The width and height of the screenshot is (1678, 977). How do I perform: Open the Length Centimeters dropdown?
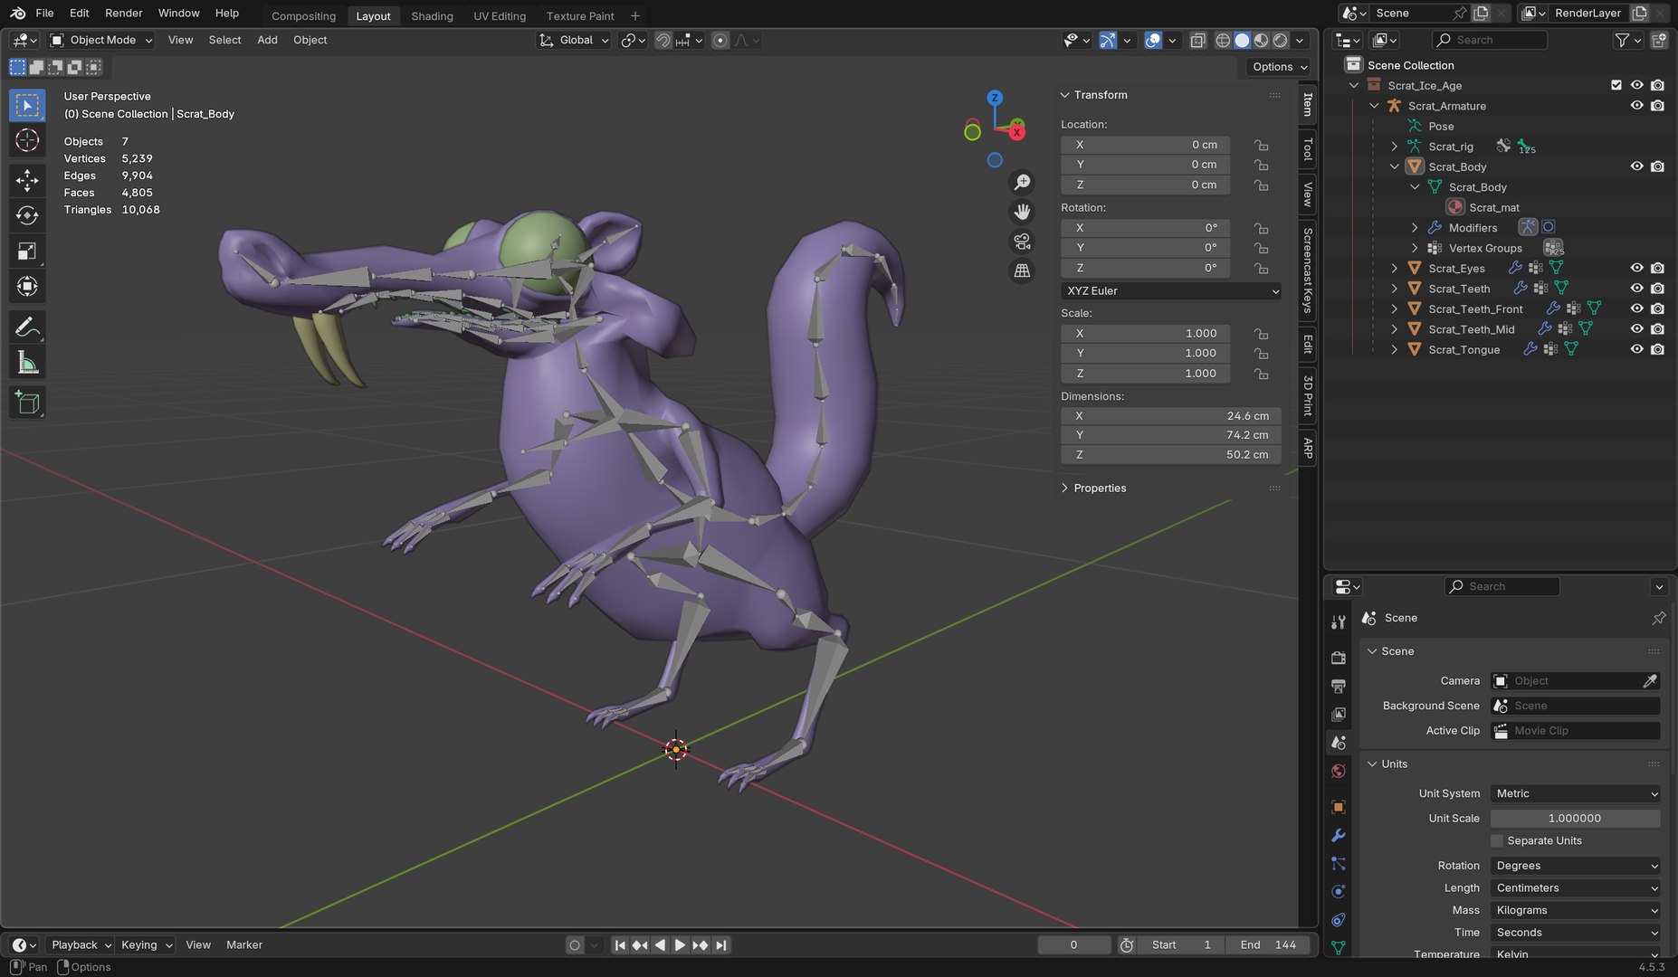[1576, 888]
